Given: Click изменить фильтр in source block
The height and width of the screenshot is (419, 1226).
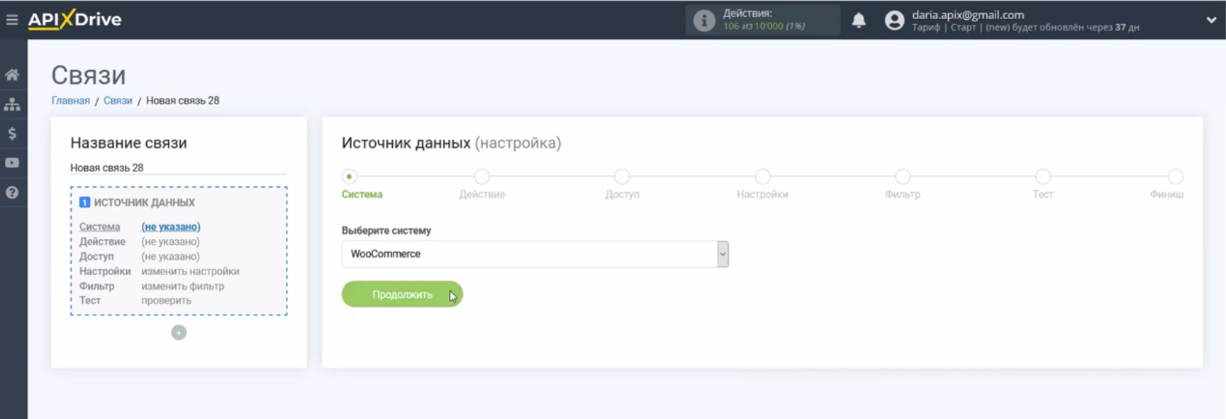Looking at the screenshot, I should (x=183, y=286).
